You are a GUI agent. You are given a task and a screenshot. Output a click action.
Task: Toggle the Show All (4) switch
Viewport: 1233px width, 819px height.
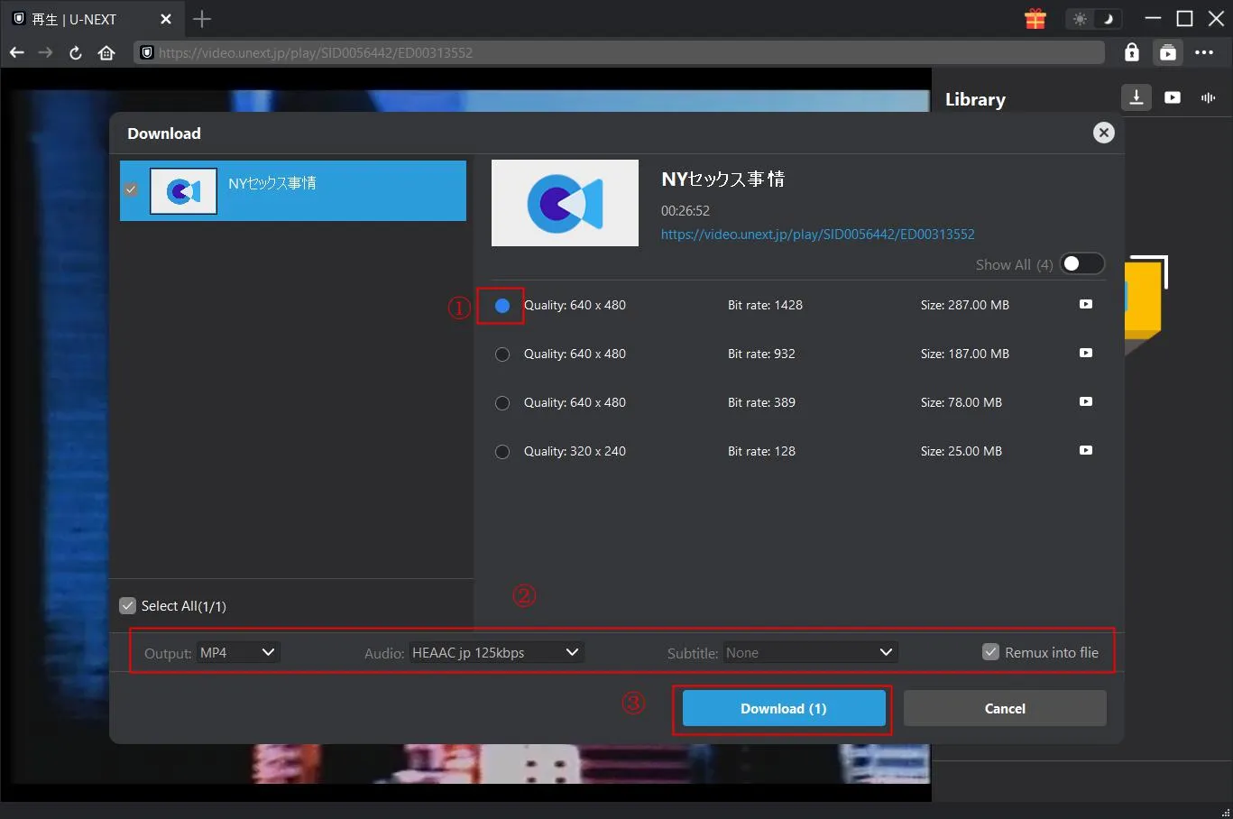click(x=1081, y=264)
